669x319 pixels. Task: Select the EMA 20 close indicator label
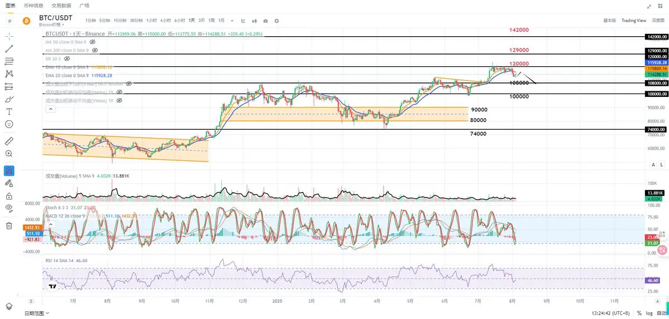click(67, 75)
